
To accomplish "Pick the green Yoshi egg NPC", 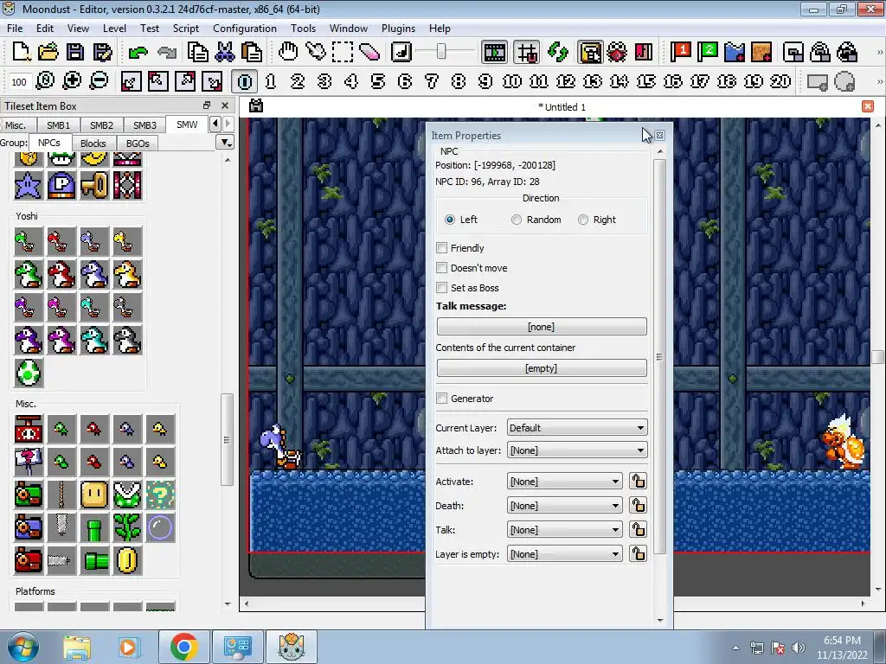I will coord(29,373).
